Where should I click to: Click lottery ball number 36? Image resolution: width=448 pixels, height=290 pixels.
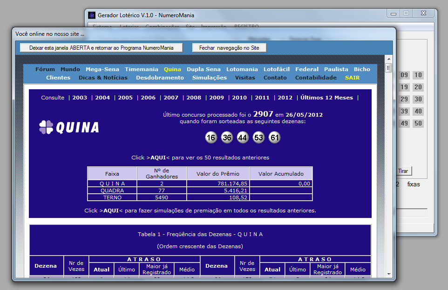pos(227,138)
